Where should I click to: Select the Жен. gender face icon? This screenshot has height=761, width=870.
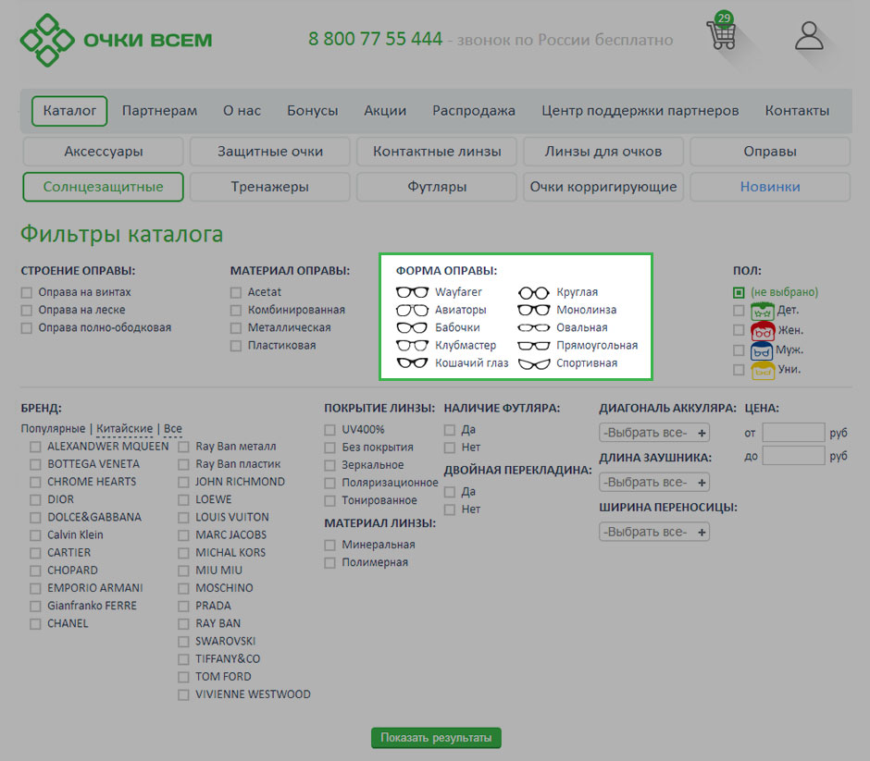tap(763, 330)
